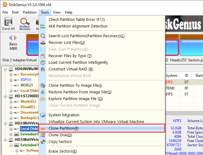Image resolution: width=203 pixels, height=155 pixels.
Task: Click the ID column header
Action: pos(186,76)
